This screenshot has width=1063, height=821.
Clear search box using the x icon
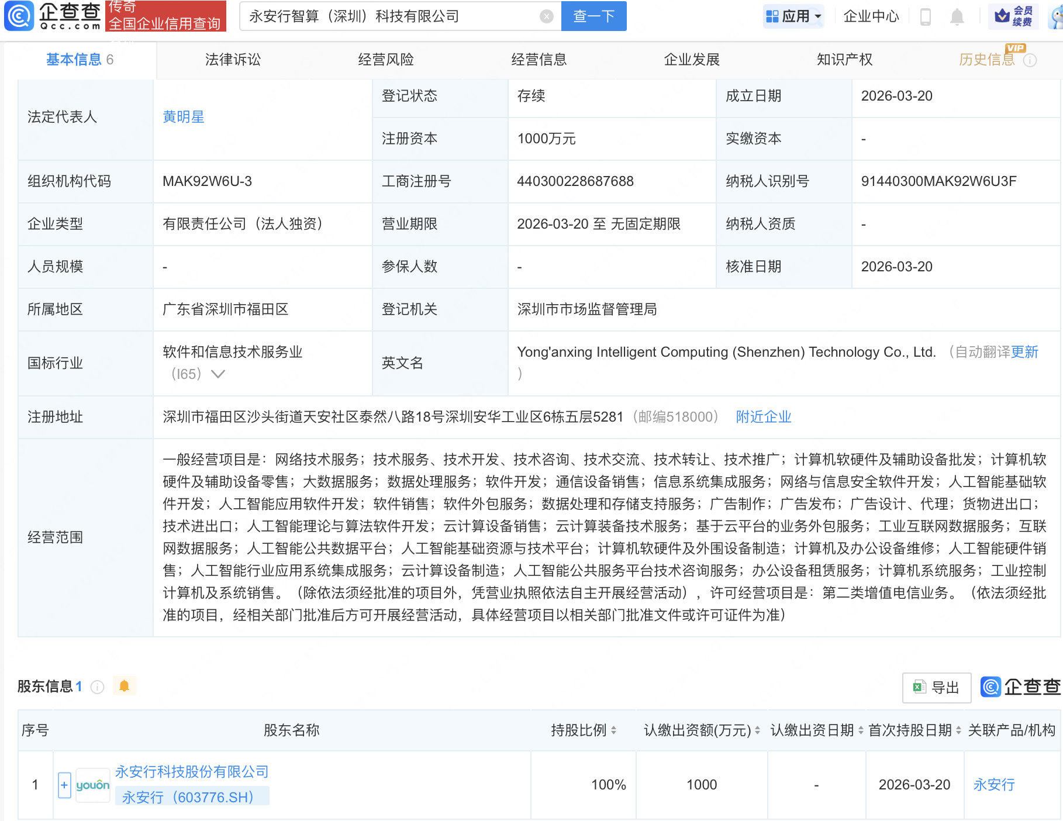[546, 16]
